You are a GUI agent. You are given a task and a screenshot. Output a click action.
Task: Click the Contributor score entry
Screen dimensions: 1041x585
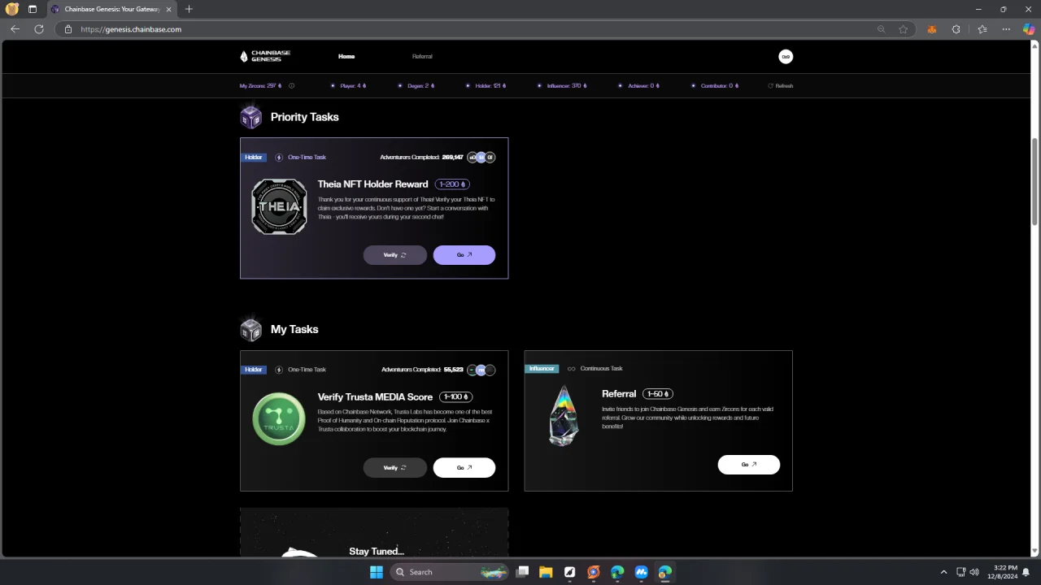(x=715, y=85)
